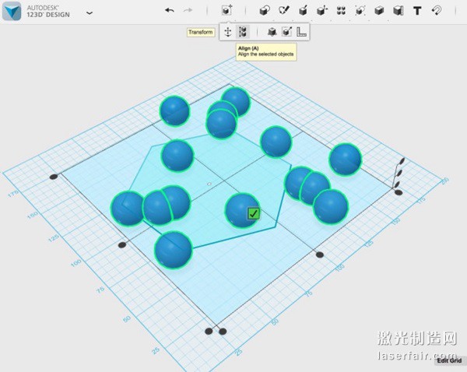
Task: Select Ruler tool in Transform flyout
Action: click(301, 32)
